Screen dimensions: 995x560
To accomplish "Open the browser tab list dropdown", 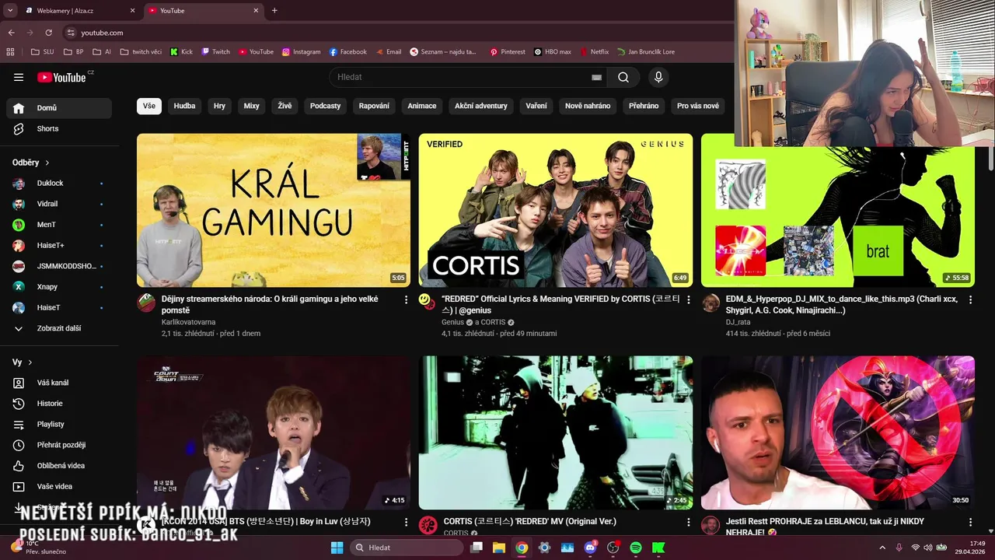I will coord(10,11).
